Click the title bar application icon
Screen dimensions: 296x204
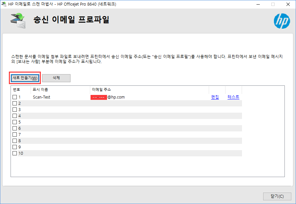[4, 4]
